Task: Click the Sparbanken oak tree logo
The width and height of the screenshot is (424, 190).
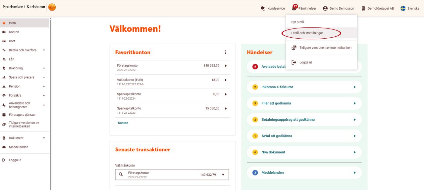Action: pos(52,7)
